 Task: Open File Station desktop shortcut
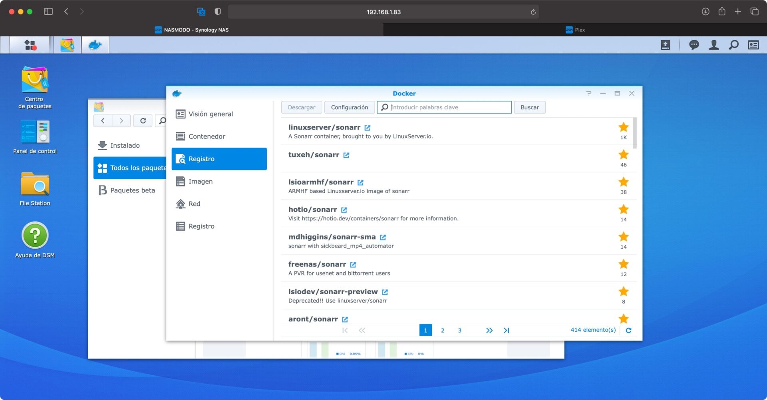tap(35, 185)
